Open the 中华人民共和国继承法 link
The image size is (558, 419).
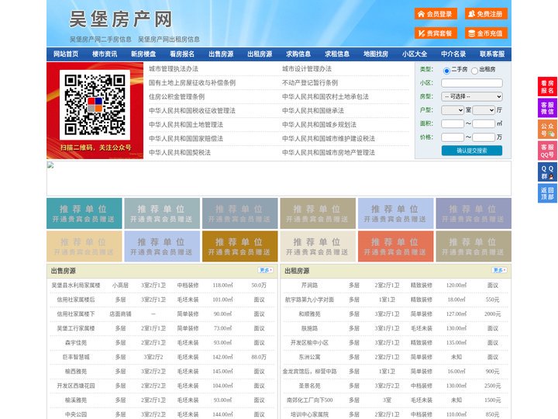coord(313,110)
